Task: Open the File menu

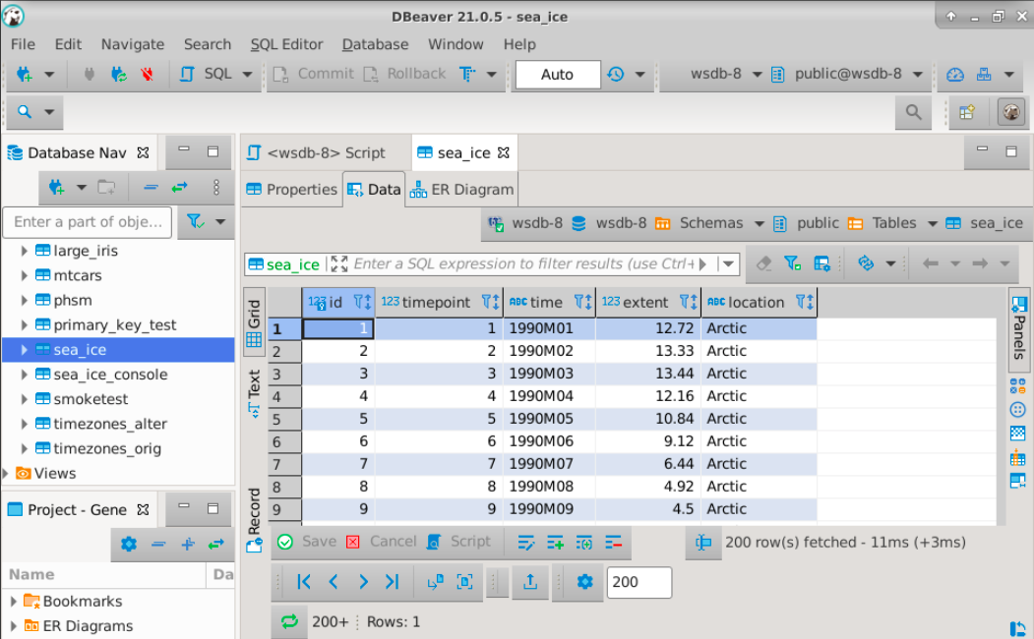Action: (x=23, y=44)
